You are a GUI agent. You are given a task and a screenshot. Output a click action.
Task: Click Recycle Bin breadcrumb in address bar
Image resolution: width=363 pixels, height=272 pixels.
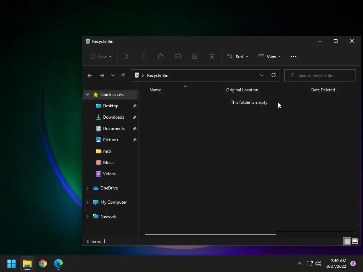point(158,75)
